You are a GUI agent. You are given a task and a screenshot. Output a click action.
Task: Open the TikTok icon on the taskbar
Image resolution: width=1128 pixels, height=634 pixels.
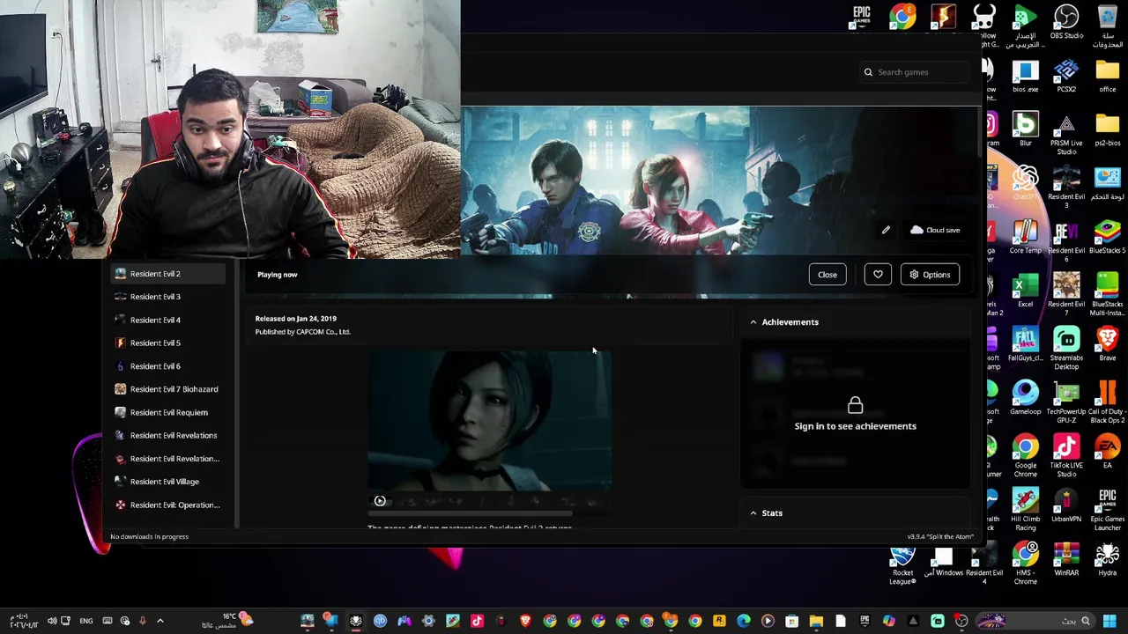coord(477,622)
